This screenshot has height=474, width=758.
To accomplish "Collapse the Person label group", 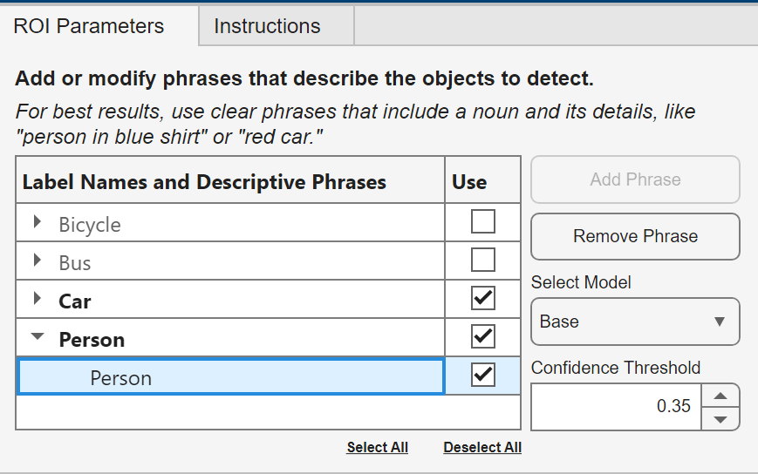I will 37,338.
